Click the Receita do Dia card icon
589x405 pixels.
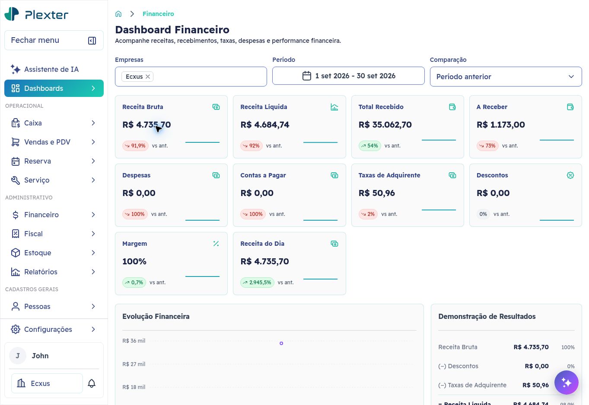[334, 244]
